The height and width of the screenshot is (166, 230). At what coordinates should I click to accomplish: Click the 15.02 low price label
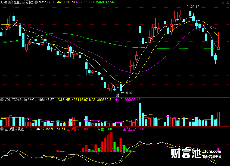tap(128, 93)
